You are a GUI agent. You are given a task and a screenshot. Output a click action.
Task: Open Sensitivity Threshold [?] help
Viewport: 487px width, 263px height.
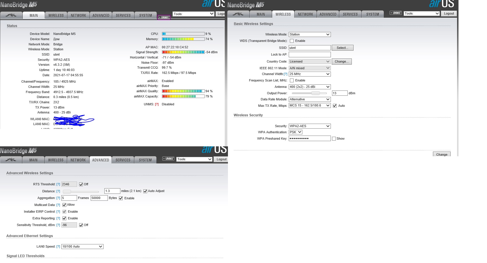58,225
